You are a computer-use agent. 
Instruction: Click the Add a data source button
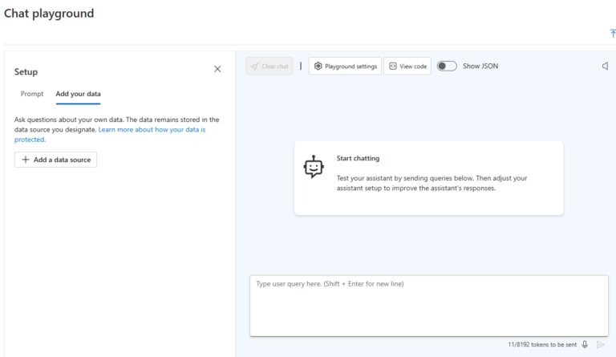(55, 160)
